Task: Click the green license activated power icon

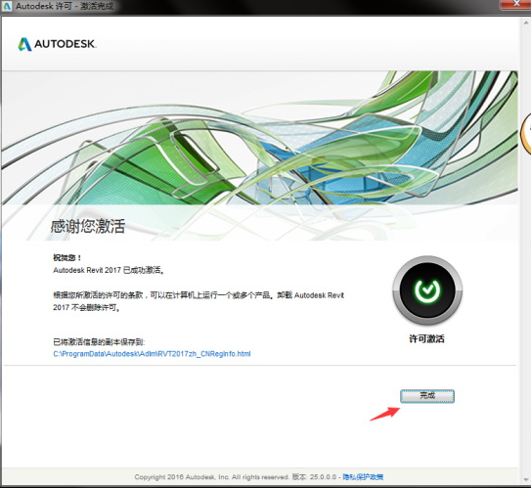Action: [427, 290]
